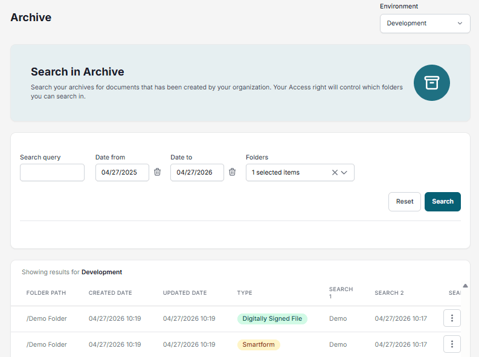Open the Date from field 04/27/2025
The height and width of the screenshot is (357, 479).
point(122,173)
